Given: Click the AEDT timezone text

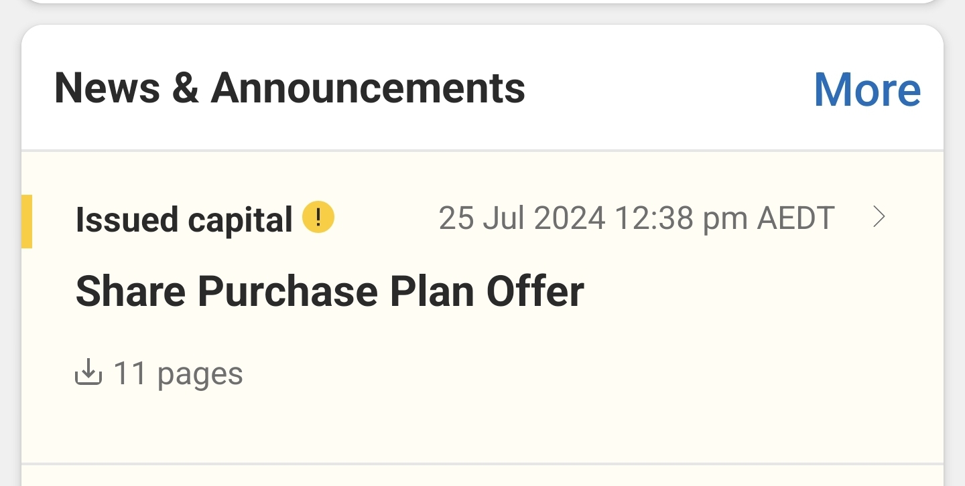Looking at the screenshot, I should [796, 218].
